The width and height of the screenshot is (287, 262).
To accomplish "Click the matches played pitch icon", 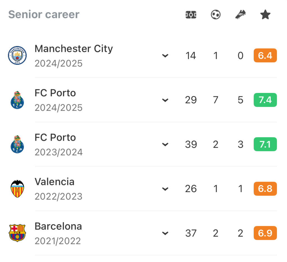I will [x=191, y=15].
